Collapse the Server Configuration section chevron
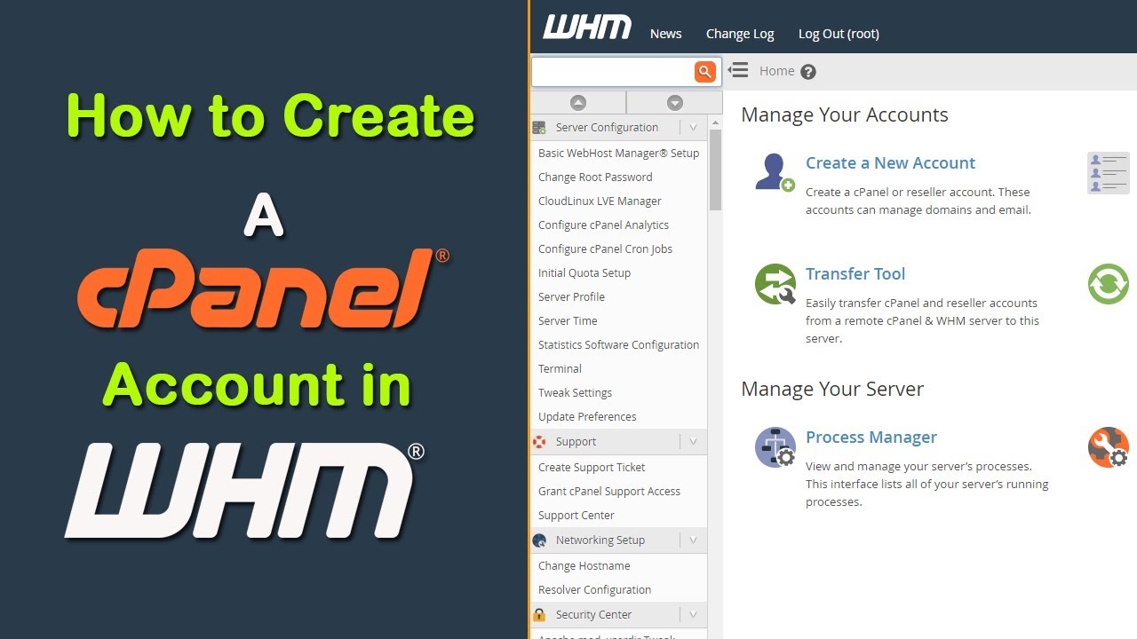The width and height of the screenshot is (1137, 639). click(694, 128)
